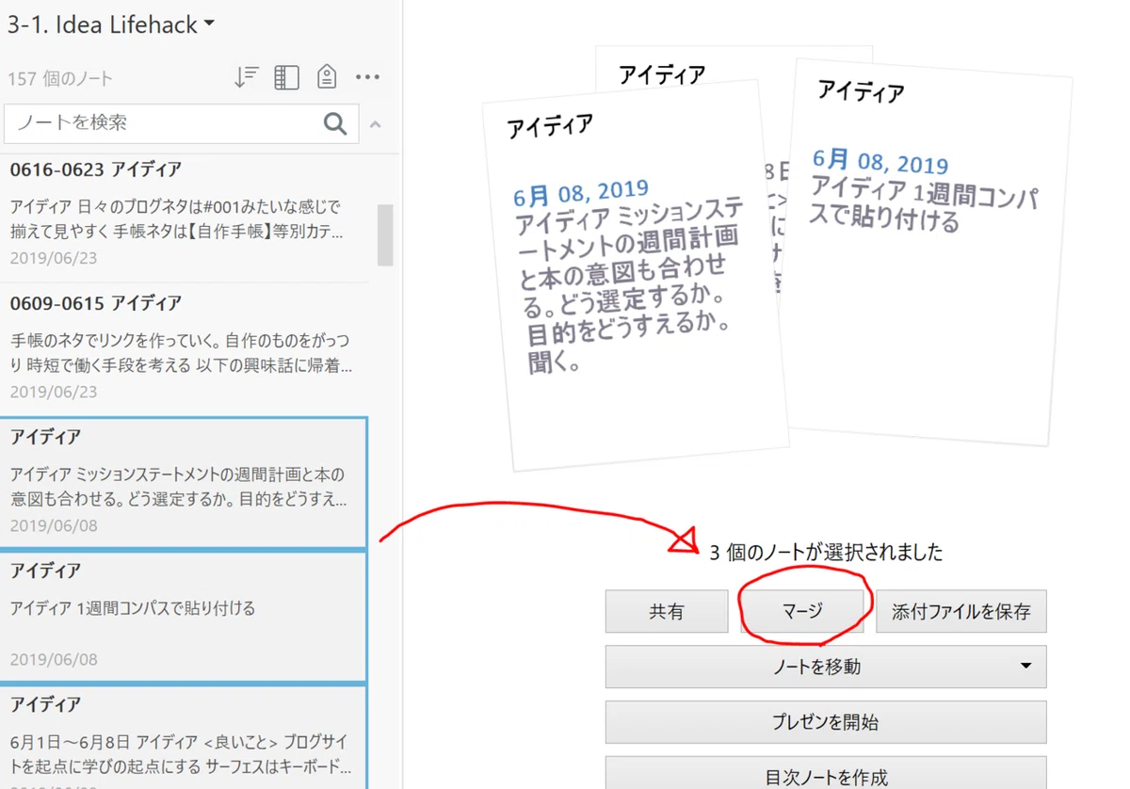The height and width of the screenshot is (789, 1130).
Task: Select the 6月1日～6月8日 アイディア note
Action: 184,737
